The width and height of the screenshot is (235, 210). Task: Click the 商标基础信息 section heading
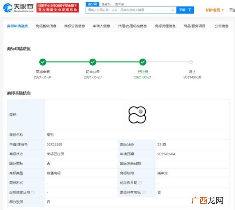click(19, 93)
